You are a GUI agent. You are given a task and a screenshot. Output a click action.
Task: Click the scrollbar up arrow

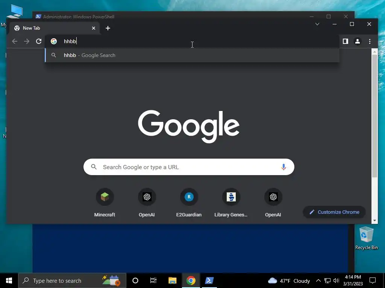click(375, 51)
